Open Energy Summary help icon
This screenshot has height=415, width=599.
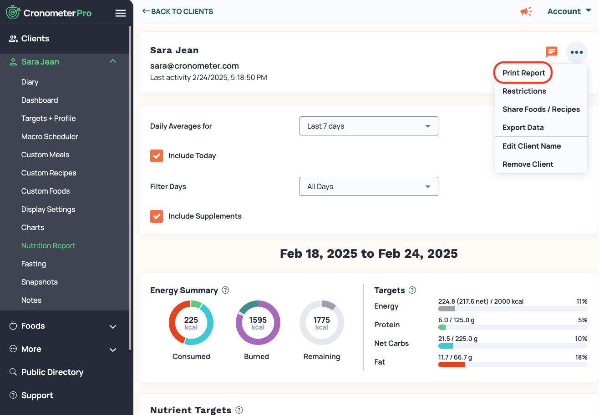pos(225,290)
